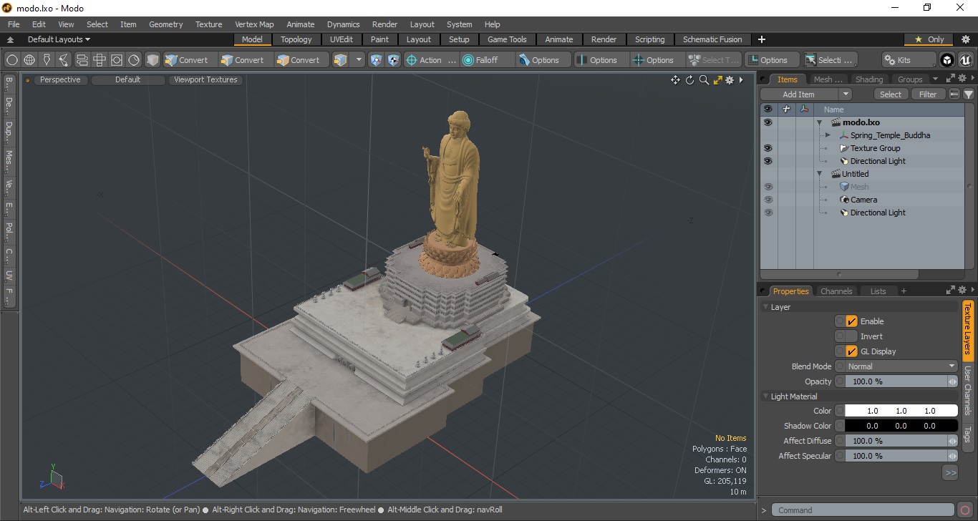Click the Perspective view button
This screenshot has height=521, width=978.
click(x=60, y=80)
